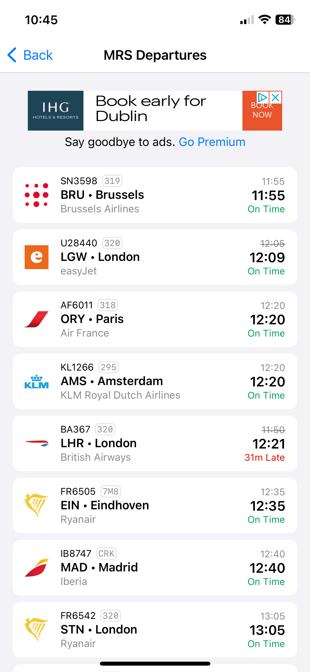
Task: Open the Go Premium link
Action: click(212, 142)
